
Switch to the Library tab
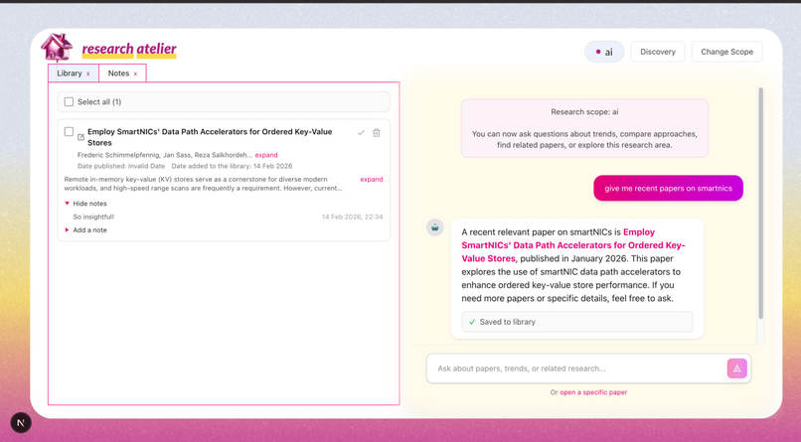(x=70, y=74)
